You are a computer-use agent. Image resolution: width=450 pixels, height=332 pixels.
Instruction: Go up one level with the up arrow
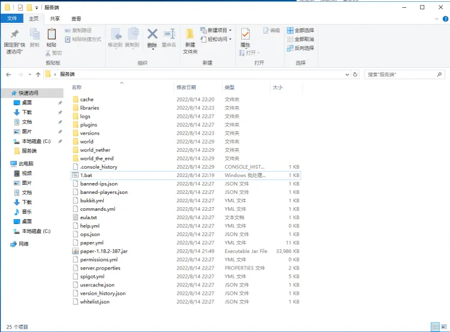tap(38, 74)
